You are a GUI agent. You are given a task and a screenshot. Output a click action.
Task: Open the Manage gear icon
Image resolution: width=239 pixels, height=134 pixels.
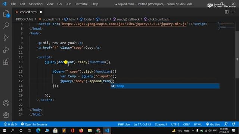[x=6, y=115]
